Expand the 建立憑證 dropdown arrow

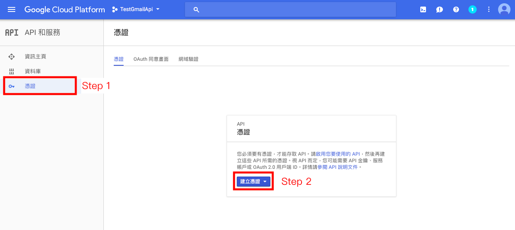265,181
